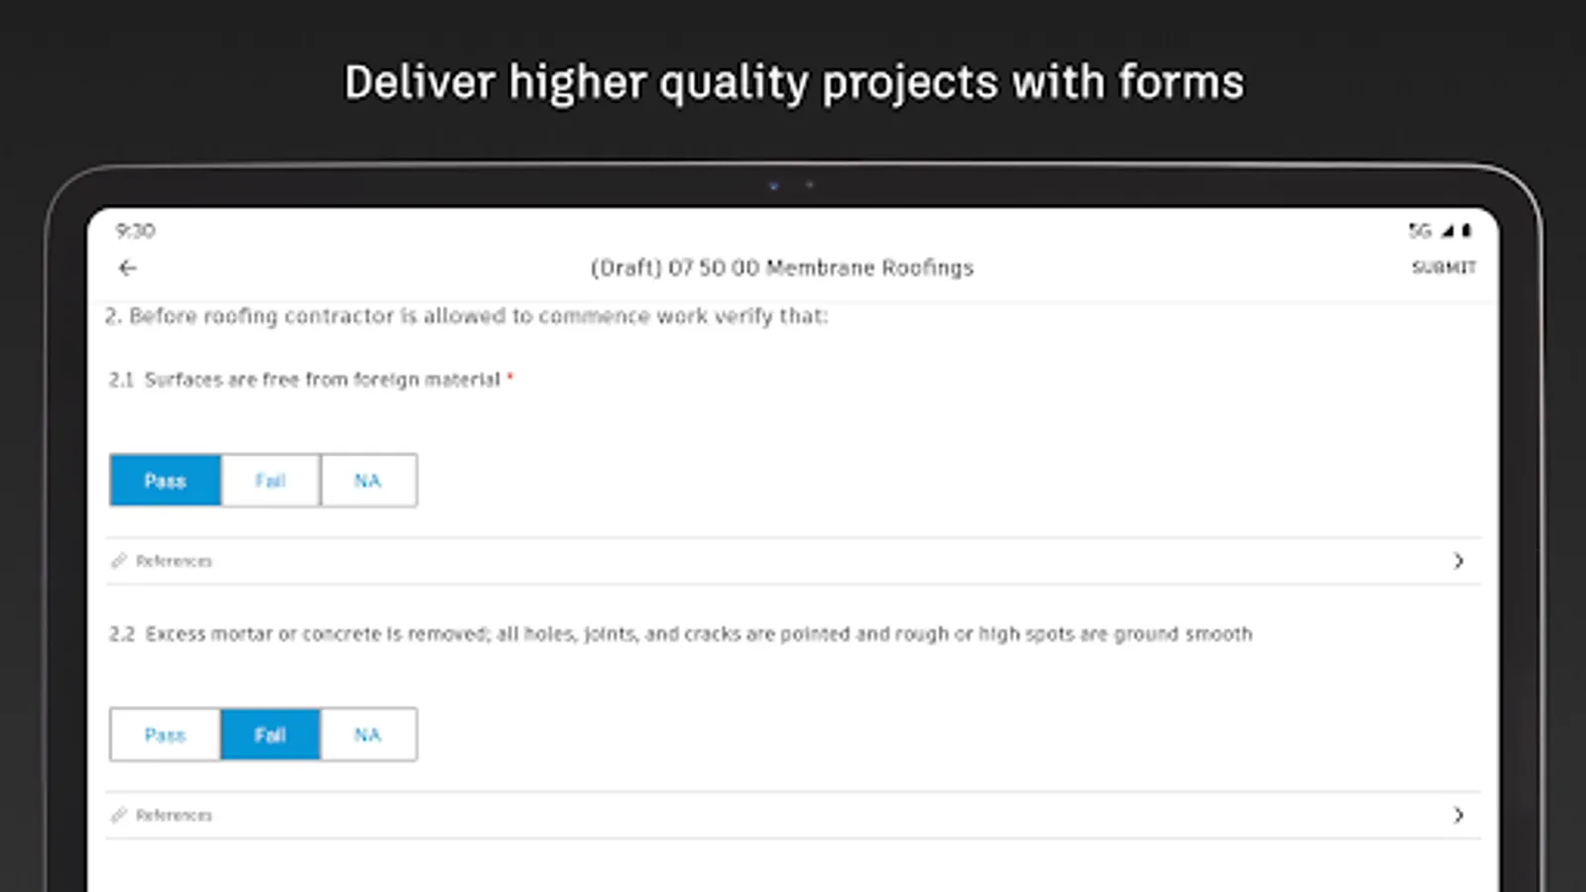
Task: Select Fail for excess mortar item 2.2
Action: pos(271,734)
